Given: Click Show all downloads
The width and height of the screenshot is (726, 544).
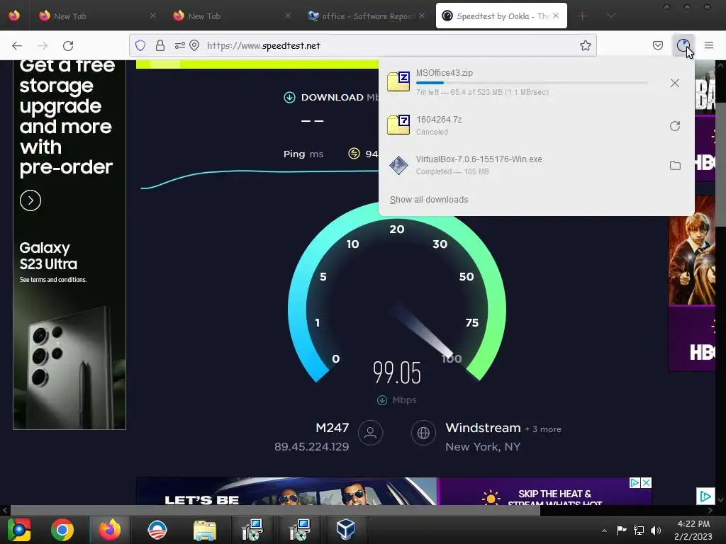Looking at the screenshot, I should coord(429,199).
